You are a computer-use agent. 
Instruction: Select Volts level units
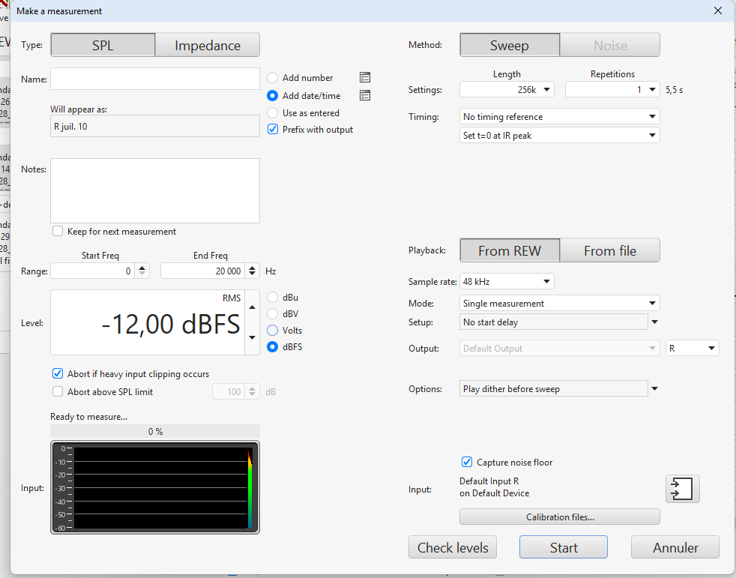click(272, 331)
